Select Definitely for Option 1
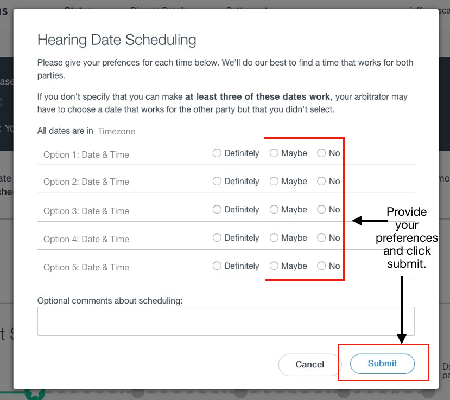 [x=217, y=153]
